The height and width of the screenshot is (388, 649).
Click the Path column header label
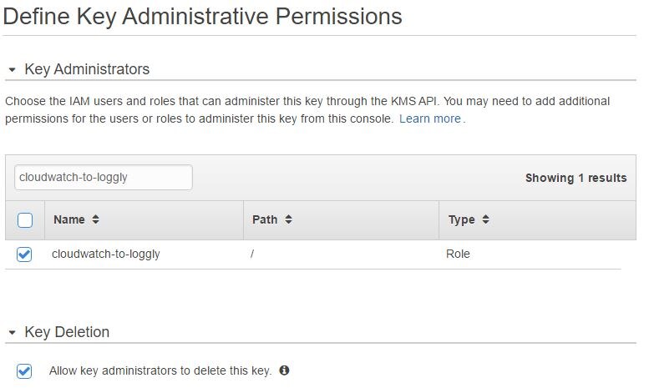pyautogui.click(x=265, y=220)
